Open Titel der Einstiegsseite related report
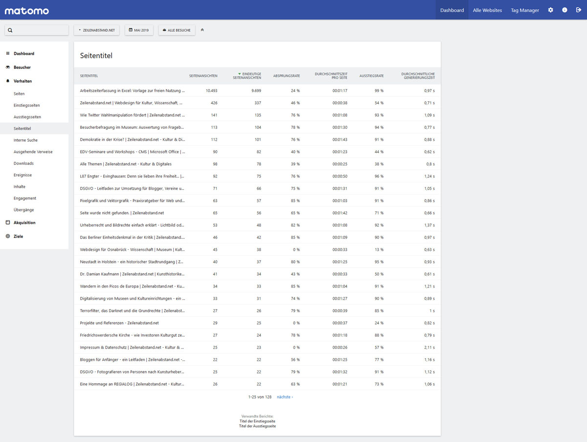The width and height of the screenshot is (587, 442). [257, 421]
